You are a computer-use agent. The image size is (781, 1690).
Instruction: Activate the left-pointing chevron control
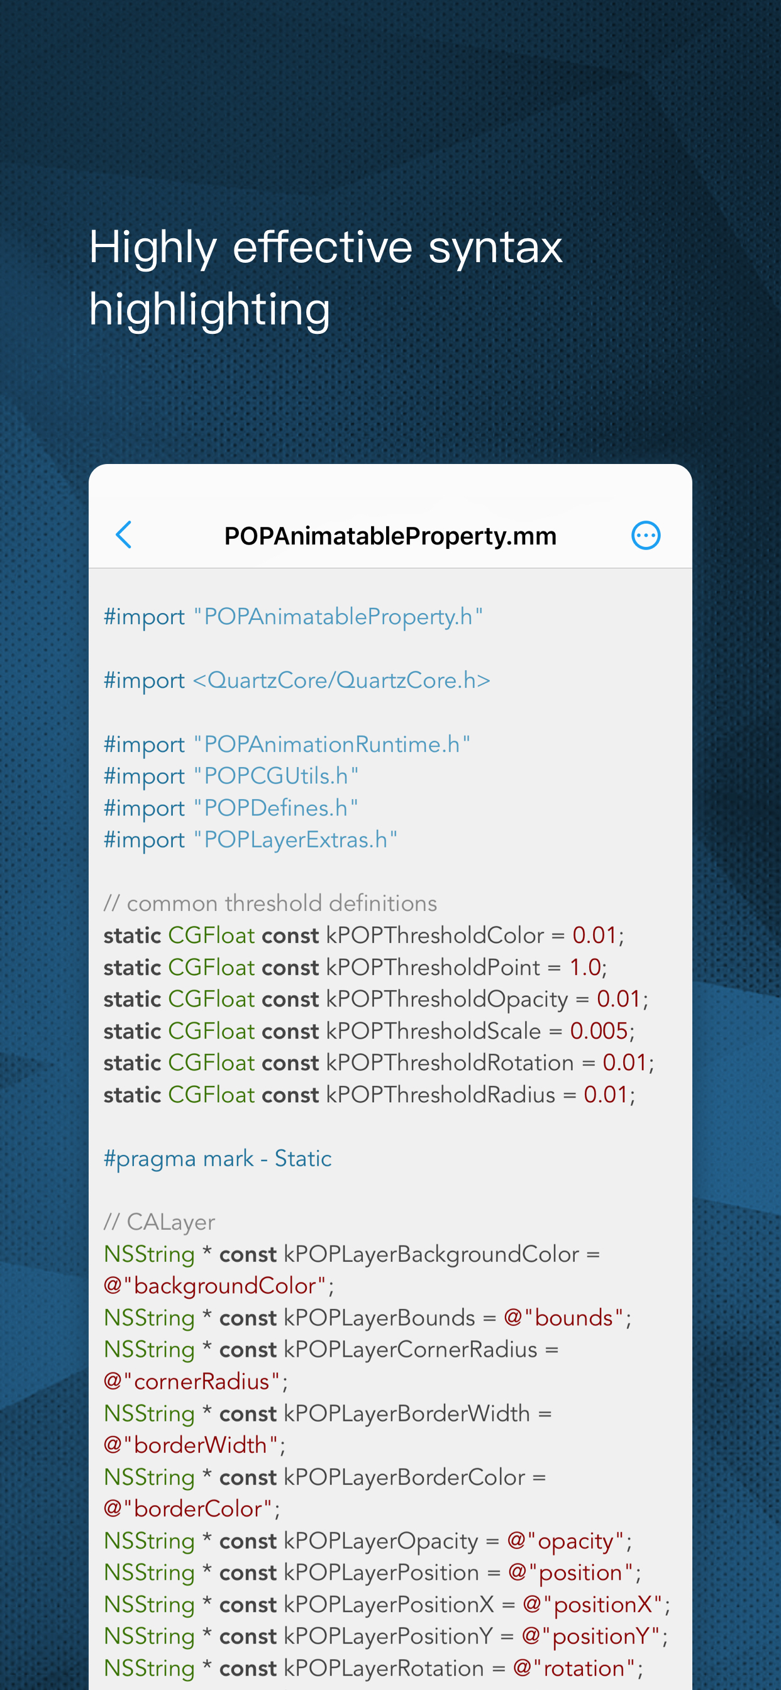click(x=125, y=534)
